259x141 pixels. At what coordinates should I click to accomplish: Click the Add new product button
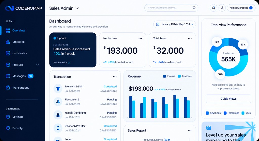(x=241, y=8)
